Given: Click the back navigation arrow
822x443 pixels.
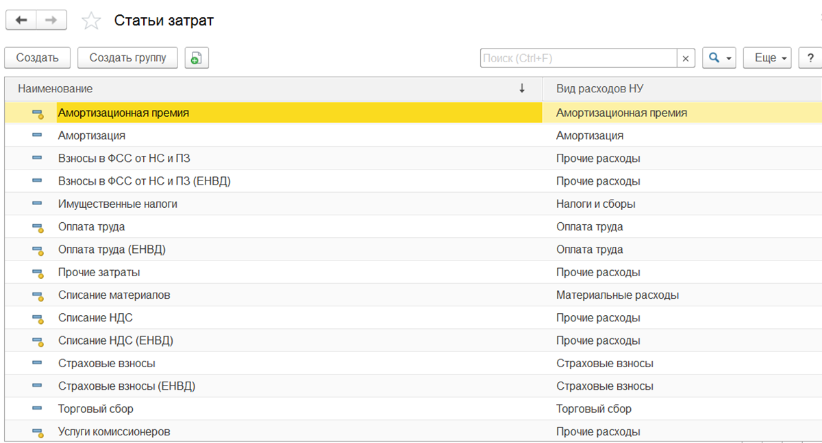Looking at the screenshot, I should coord(21,21).
